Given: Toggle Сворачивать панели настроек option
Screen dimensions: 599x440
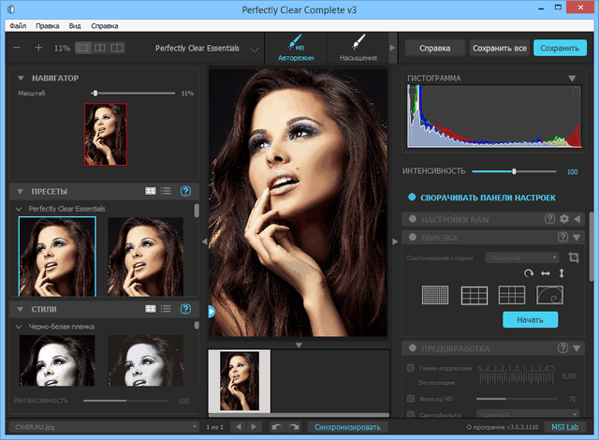Looking at the screenshot, I should click(412, 198).
